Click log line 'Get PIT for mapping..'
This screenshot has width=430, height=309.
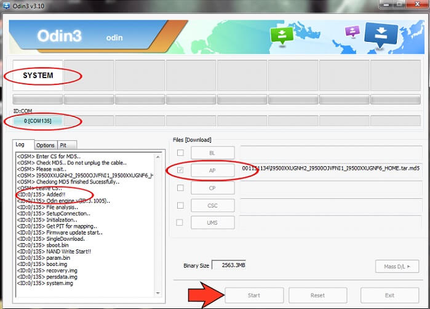[57, 226]
